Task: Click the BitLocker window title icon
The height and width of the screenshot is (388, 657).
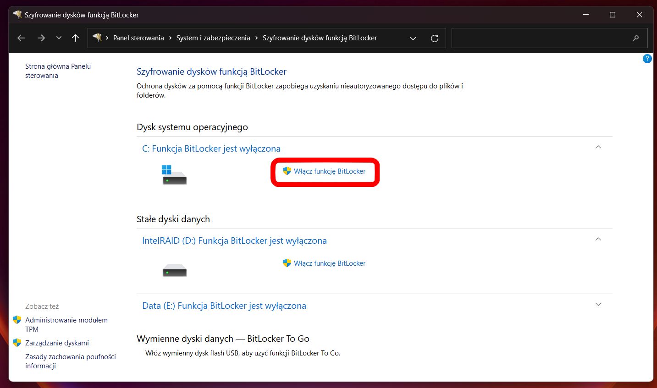Action: coord(17,15)
